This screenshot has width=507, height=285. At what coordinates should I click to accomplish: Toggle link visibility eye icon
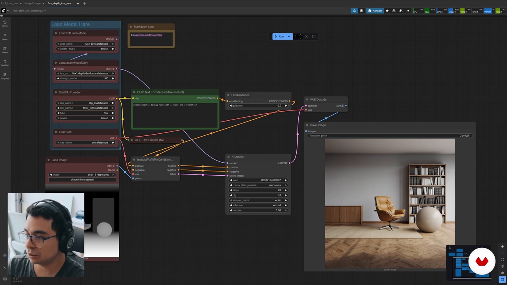click(x=502, y=273)
